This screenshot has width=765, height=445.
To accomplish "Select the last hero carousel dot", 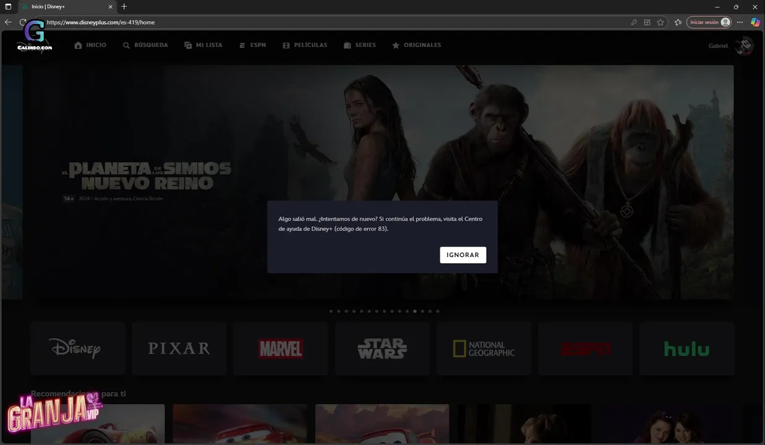I will coord(438,311).
